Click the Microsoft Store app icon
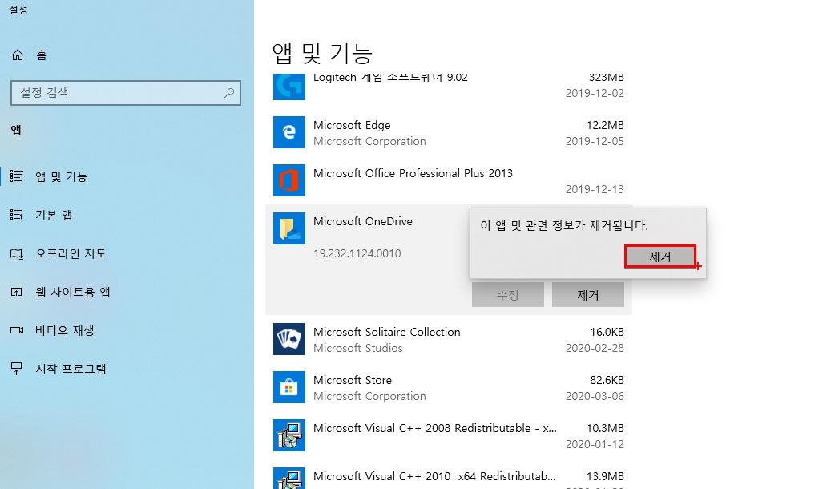 click(x=289, y=386)
